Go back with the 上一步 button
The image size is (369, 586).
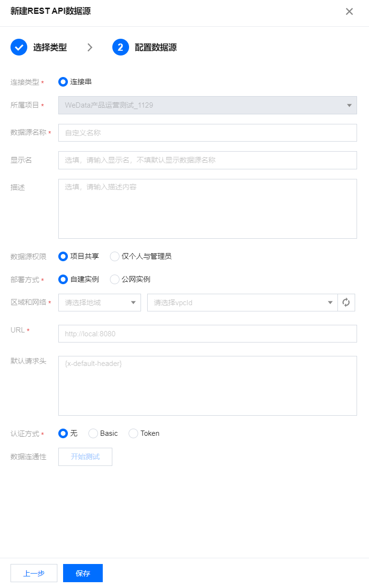pyautogui.click(x=34, y=573)
